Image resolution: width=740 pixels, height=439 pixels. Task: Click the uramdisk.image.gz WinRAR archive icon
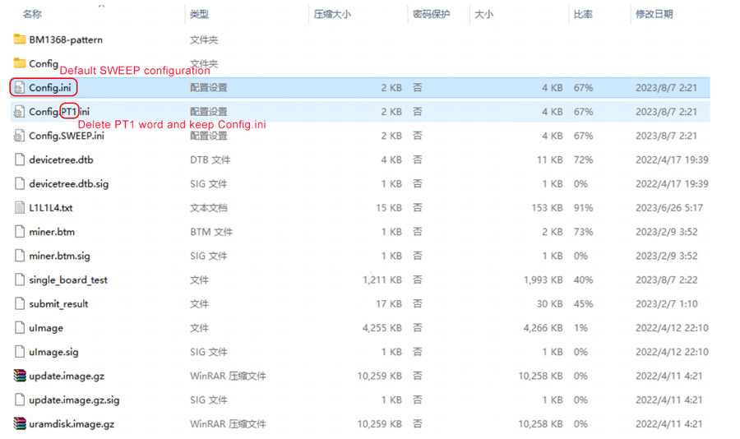tap(20, 424)
